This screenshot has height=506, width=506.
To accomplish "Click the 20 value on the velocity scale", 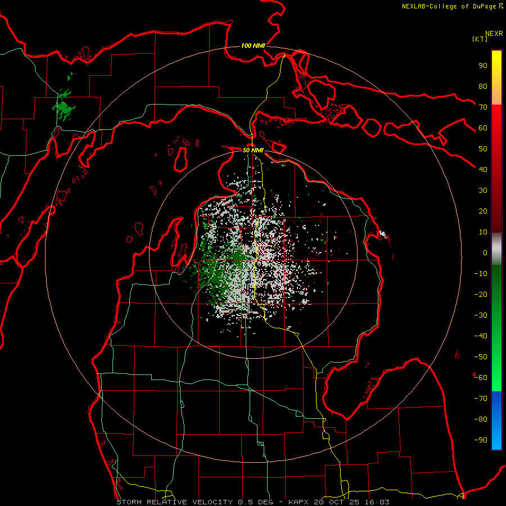I will 483,211.
